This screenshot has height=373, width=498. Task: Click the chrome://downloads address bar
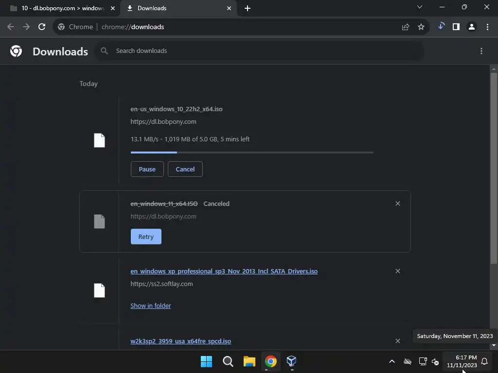tap(133, 27)
